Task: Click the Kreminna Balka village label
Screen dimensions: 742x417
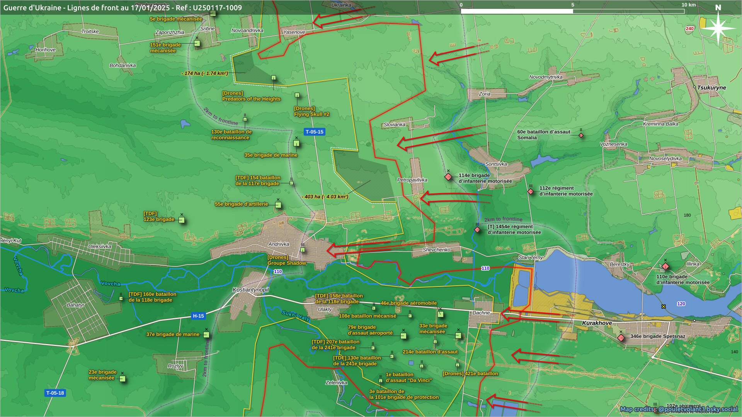Action: [660, 124]
